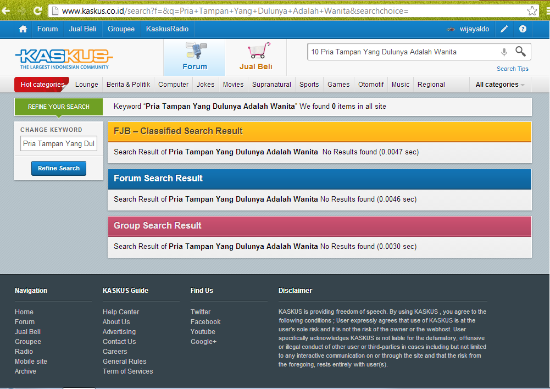Go back using the browser back arrow
The height and width of the screenshot is (389, 550).
tap(5, 11)
